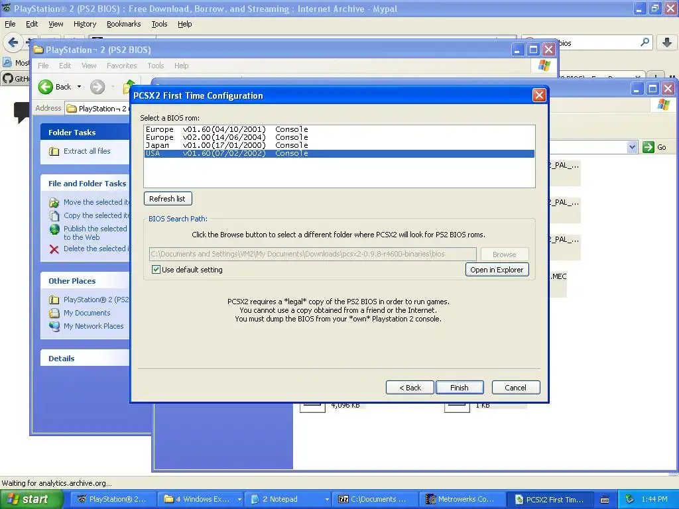Open Favorites menu in Explorer window

point(122,66)
